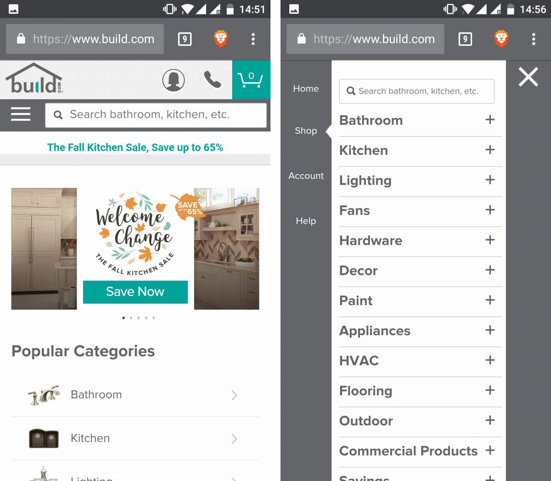This screenshot has width=551, height=481.
Task: Open the tab switcher showing 9 in right browser
Action: pos(465,39)
